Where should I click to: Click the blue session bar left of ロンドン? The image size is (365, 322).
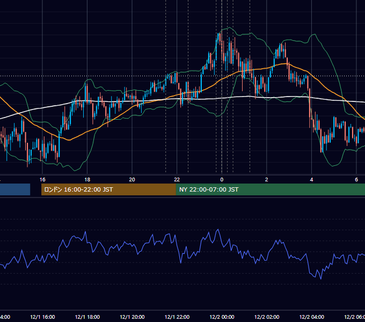coord(15,189)
